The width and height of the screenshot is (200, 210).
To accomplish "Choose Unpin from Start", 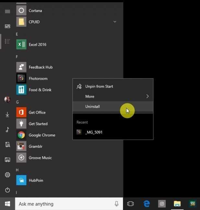I will [x=99, y=87].
